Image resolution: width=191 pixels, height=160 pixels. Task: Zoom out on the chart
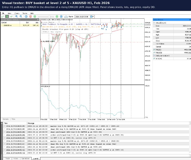coord(21,17)
